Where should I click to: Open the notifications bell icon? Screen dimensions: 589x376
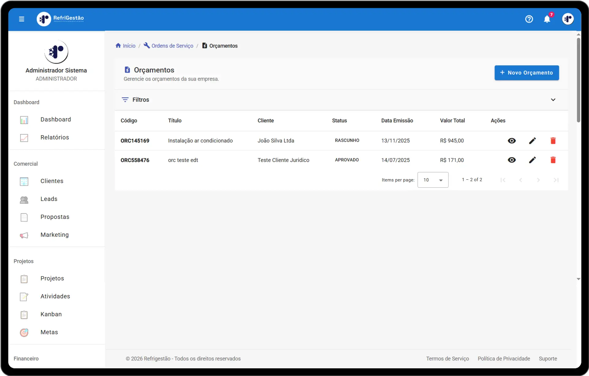(x=547, y=19)
